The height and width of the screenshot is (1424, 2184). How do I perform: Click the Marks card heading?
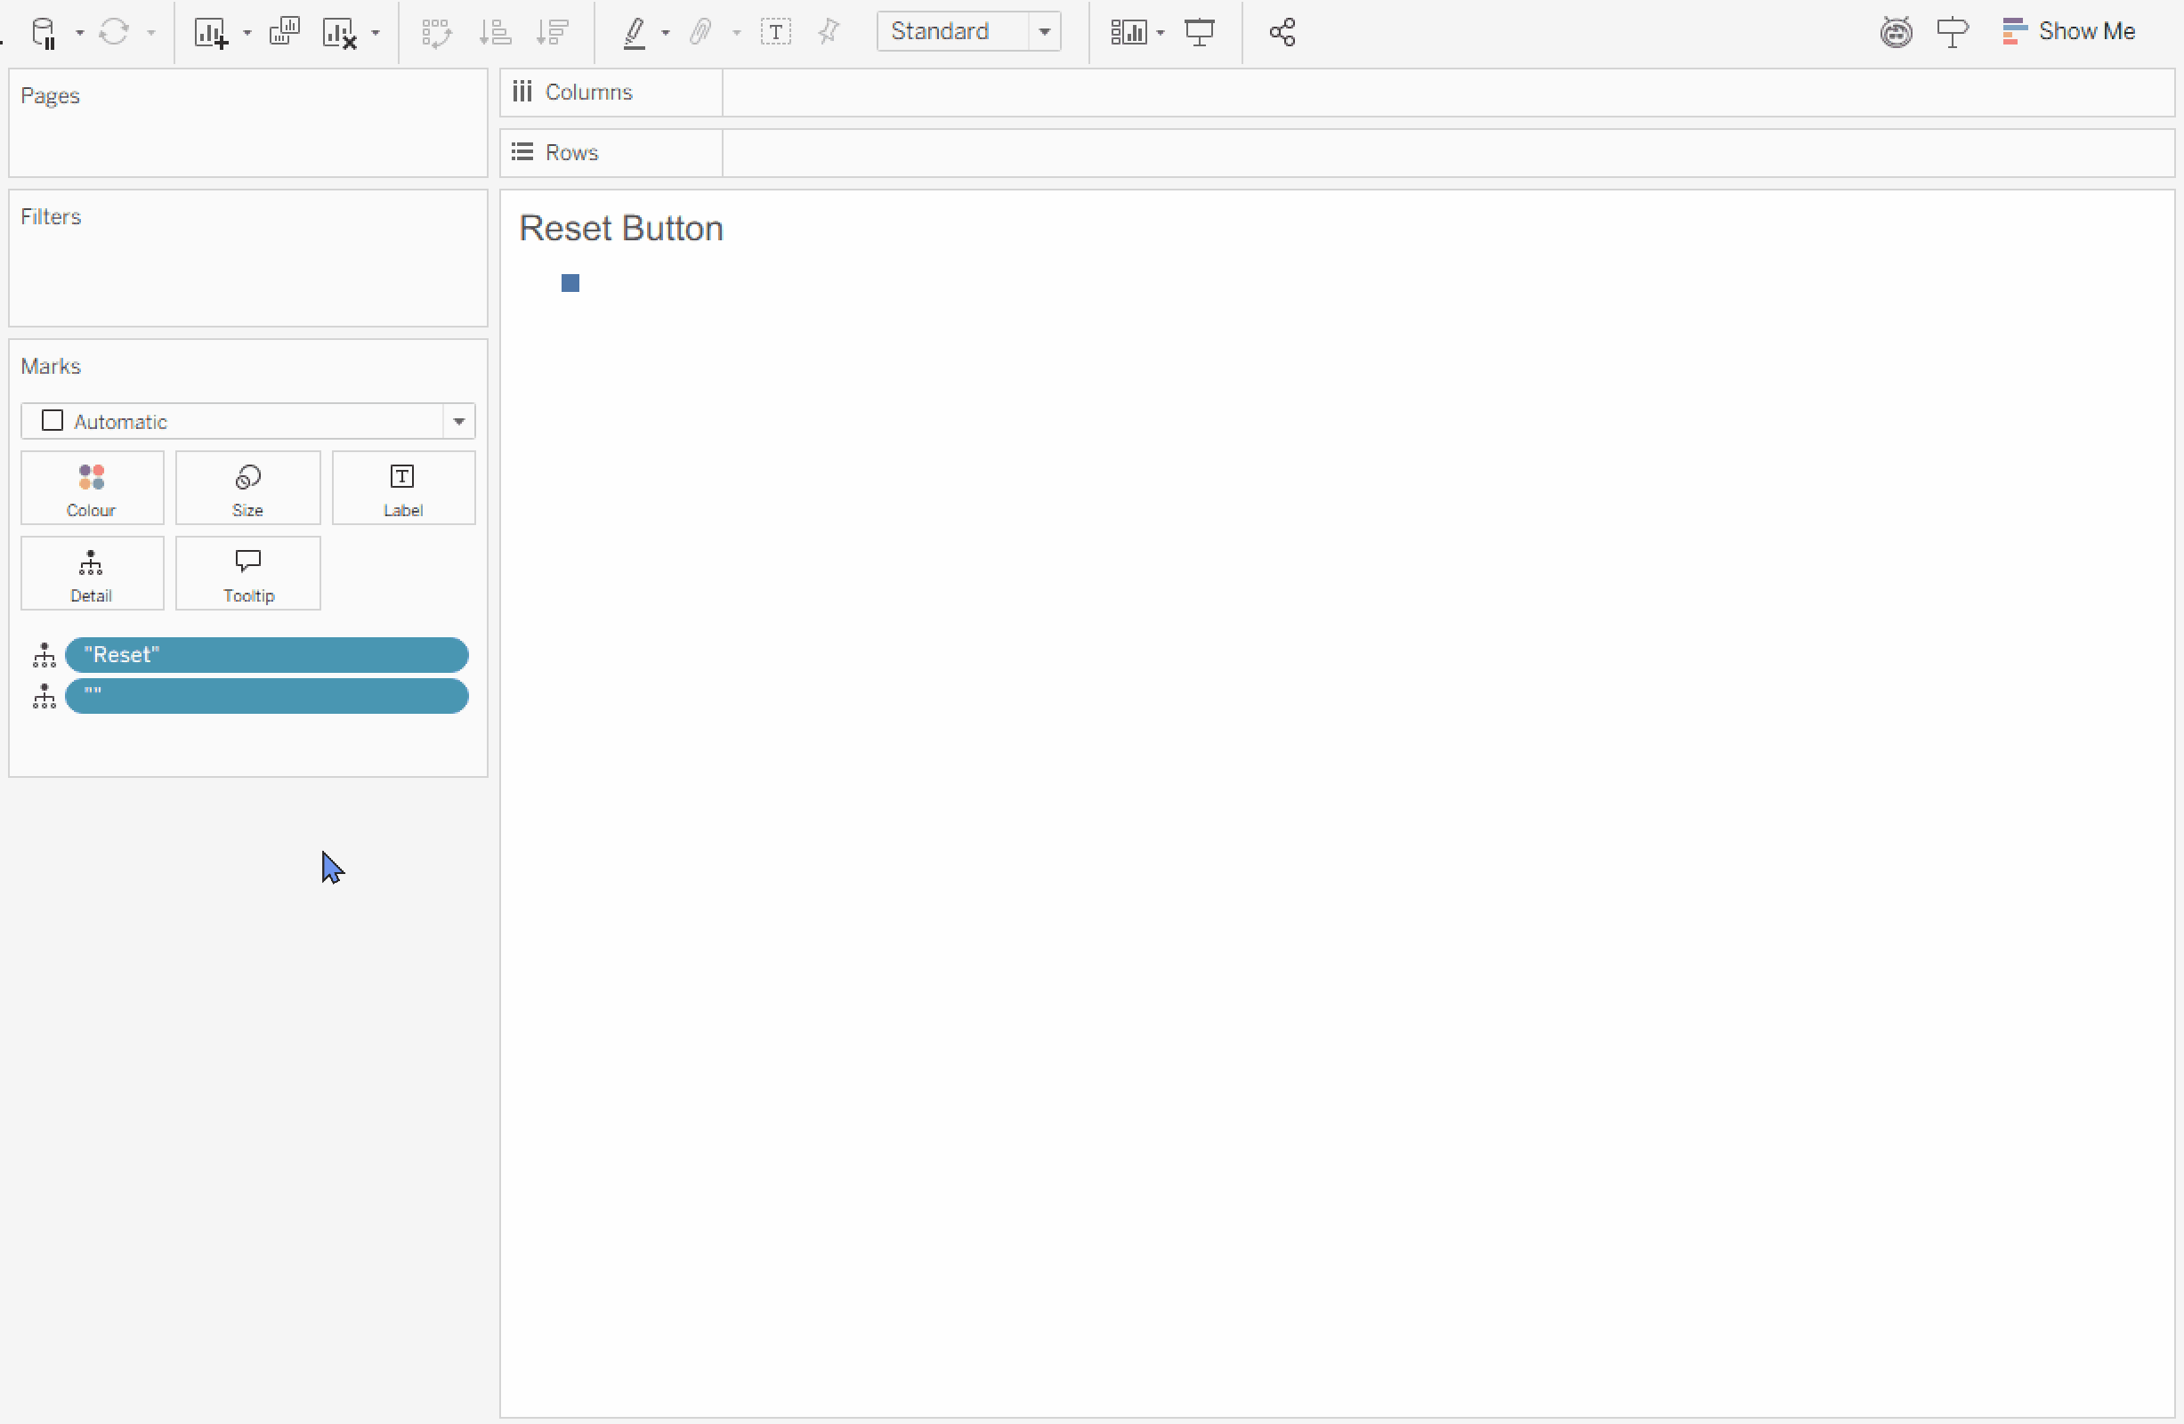point(51,367)
